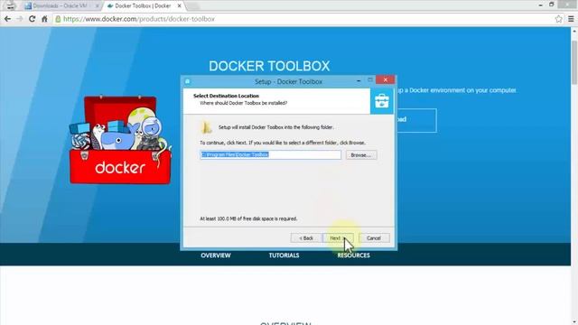Image resolution: width=578 pixels, height=325 pixels.
Task: Restore down the browser window
Action: click(552, 5)
